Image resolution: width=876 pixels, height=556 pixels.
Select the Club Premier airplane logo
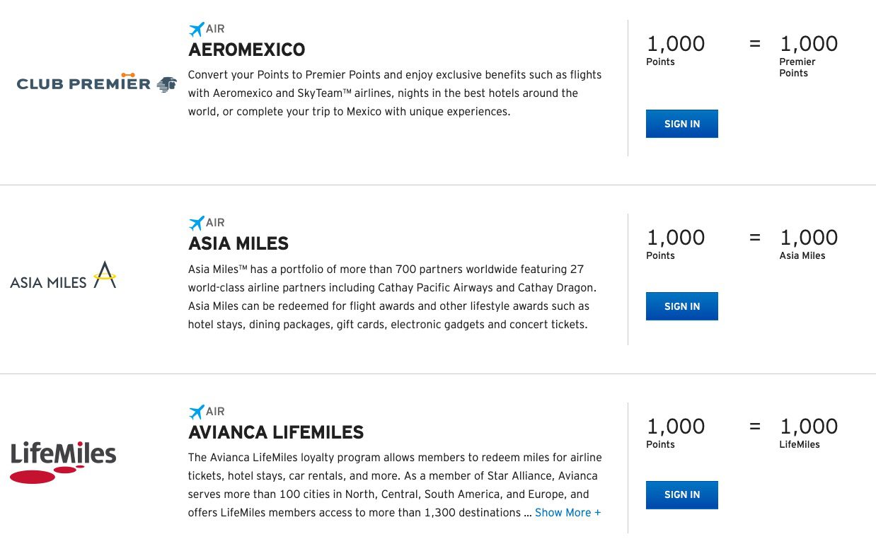coord(164,83)
